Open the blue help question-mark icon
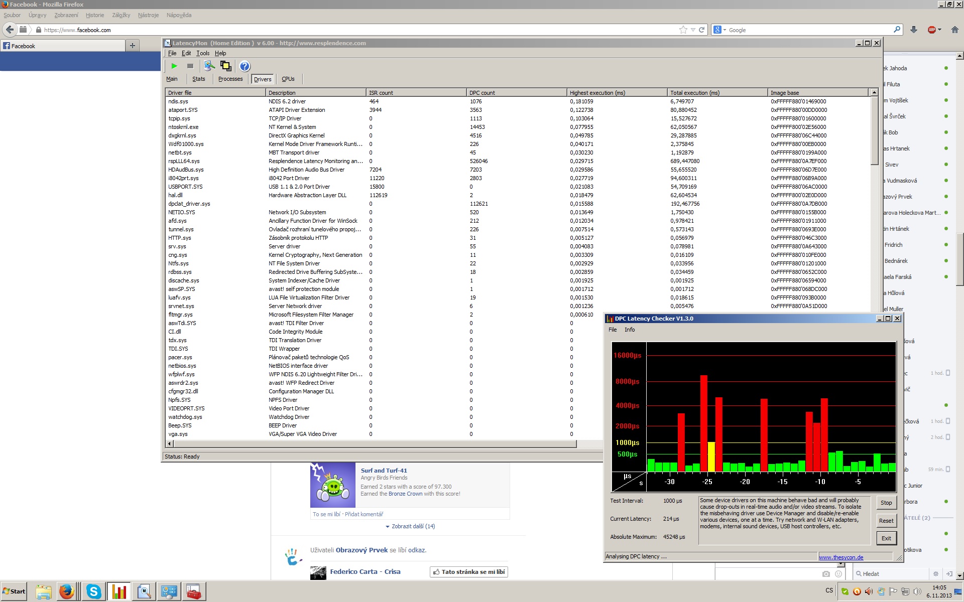964x602 pixels. [x=245, y=66]
